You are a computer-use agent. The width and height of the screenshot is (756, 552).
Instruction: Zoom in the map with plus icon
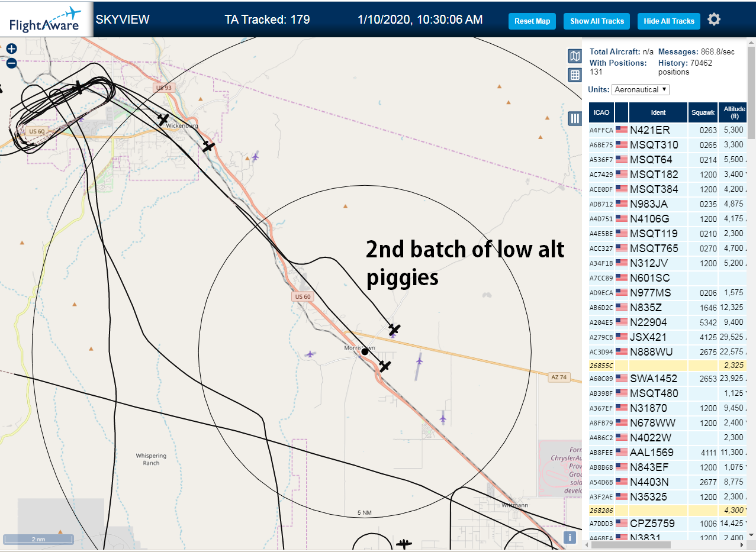[x=11, y=49]
